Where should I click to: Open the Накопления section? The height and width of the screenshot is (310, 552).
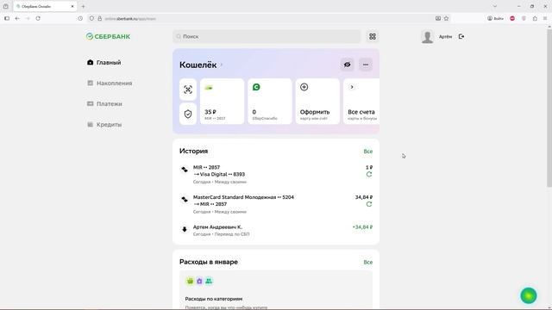point(110,84)
